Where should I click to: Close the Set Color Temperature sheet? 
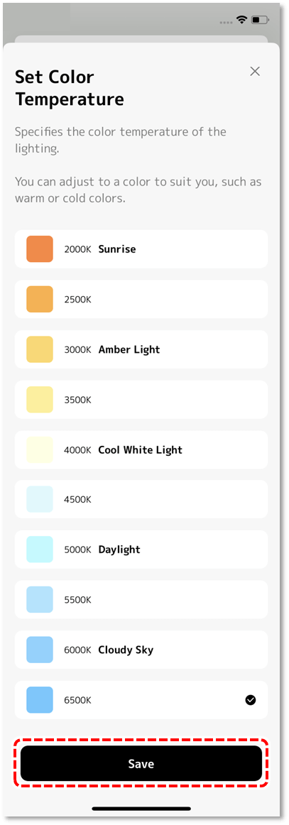click(x=255, y=72)
